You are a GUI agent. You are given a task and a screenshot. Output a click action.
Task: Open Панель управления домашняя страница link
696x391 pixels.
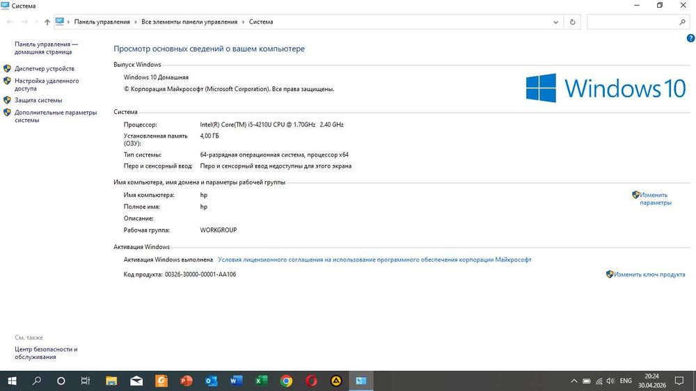pos(46,48)
